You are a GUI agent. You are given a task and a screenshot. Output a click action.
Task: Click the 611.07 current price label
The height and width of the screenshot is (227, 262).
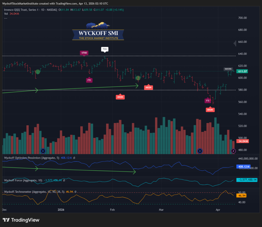click(242, 71)
